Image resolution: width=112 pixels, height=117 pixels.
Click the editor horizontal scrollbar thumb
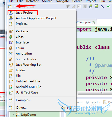(x=95, y=93)
